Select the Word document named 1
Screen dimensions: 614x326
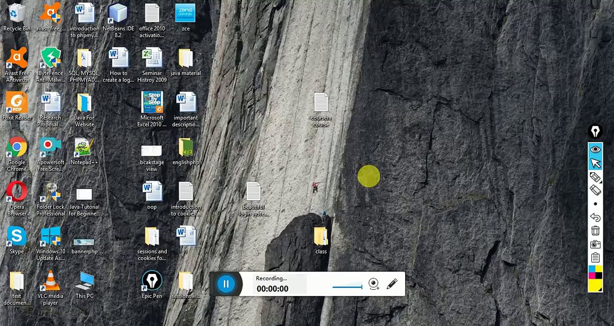click(x=185, y=241)
